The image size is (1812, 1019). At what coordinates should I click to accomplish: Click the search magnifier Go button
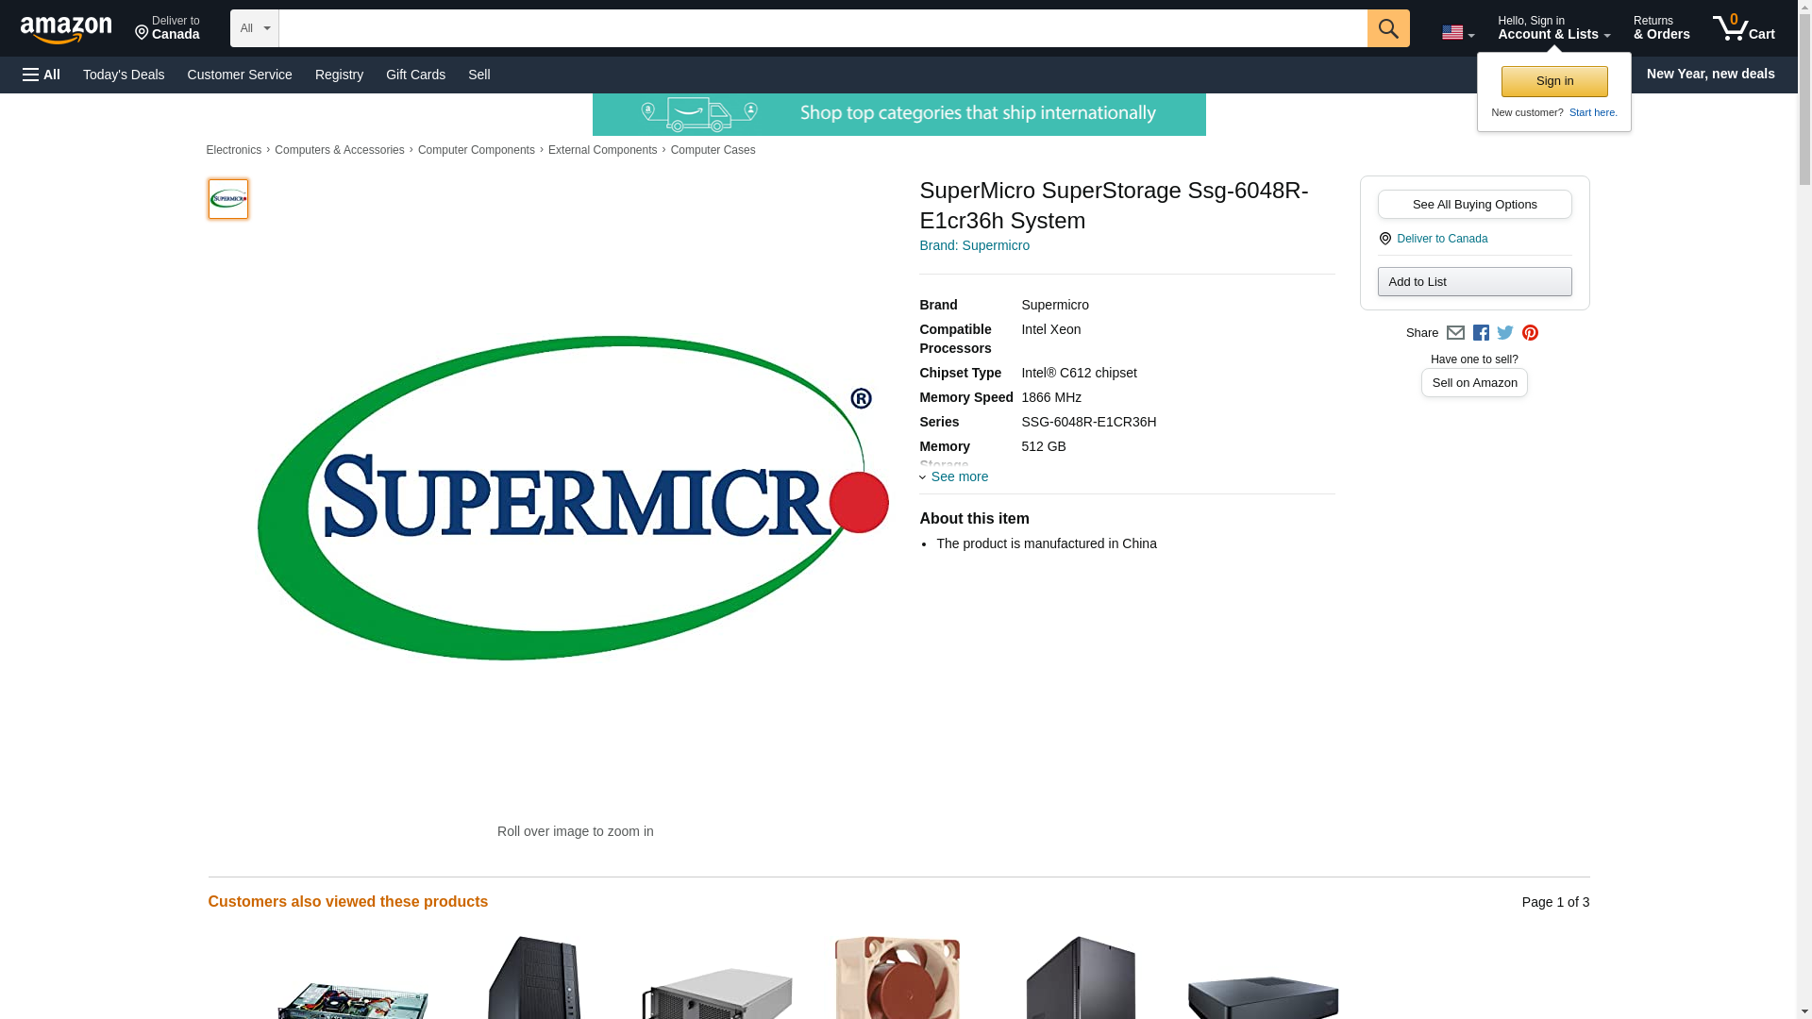[x=1387, y=28]
